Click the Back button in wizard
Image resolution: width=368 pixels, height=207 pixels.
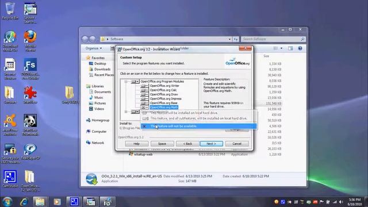tap(187, 144)
